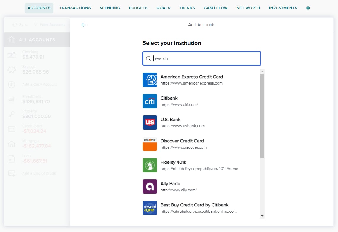Open the Cash Flow tab

[x=215, y=8]
